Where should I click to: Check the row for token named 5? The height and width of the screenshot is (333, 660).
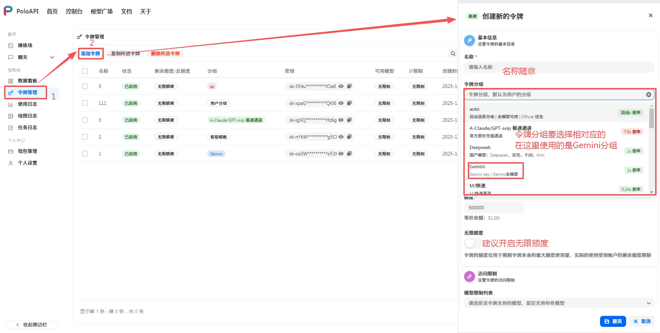(x=85, y=86)
